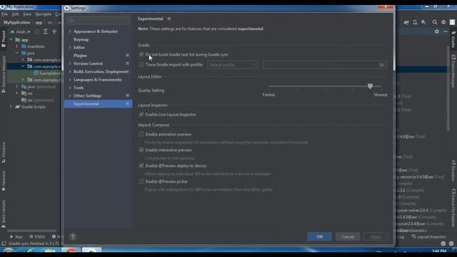Expand Appearance & Behavior settings section

[x=70, y=31]
